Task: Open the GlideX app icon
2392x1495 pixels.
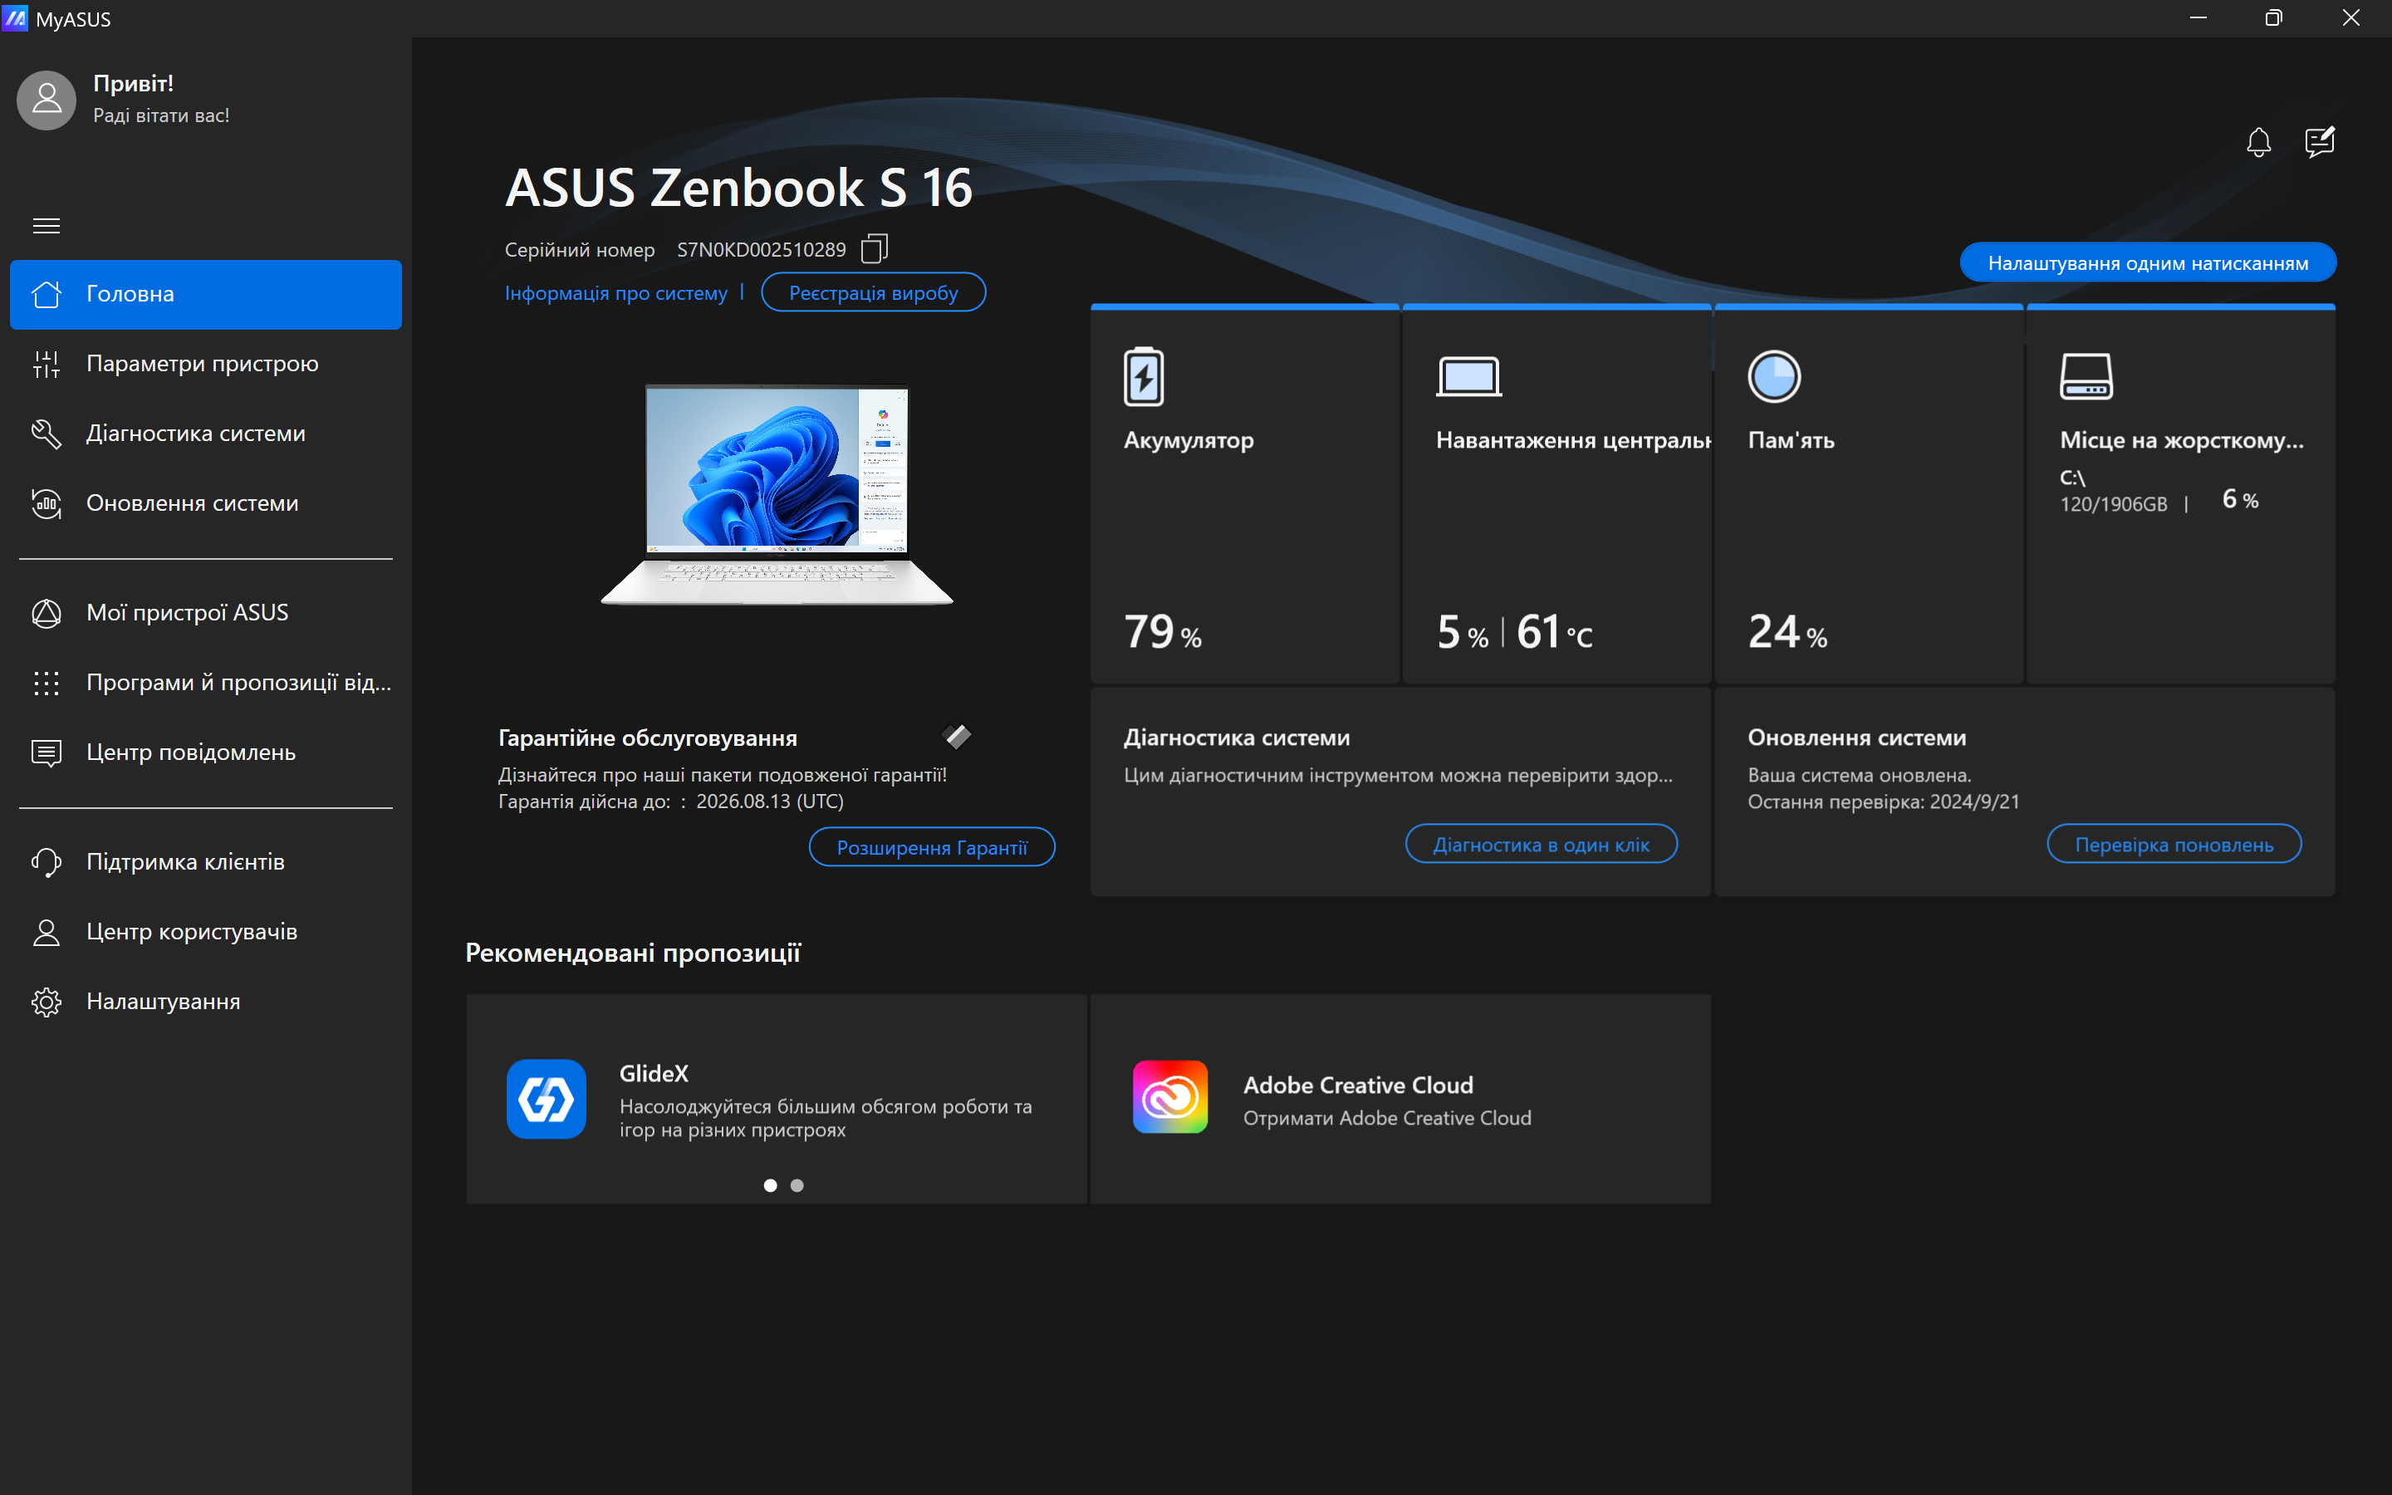Action: click(x=547, y=1099)
